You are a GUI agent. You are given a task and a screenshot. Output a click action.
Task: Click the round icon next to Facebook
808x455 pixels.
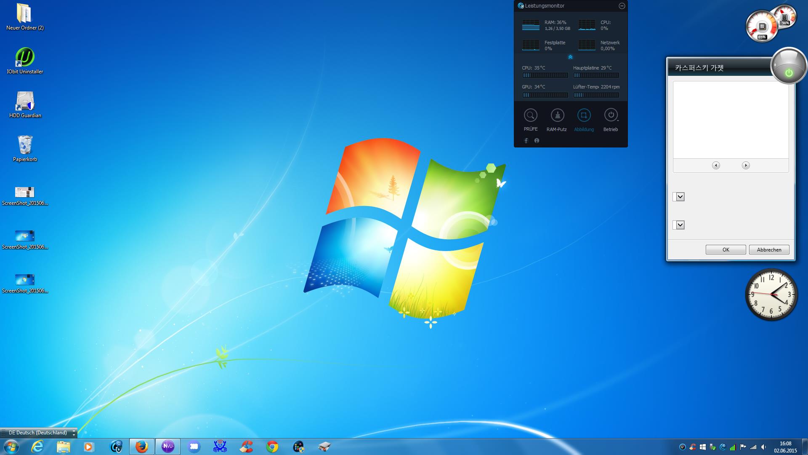point(537,141)
